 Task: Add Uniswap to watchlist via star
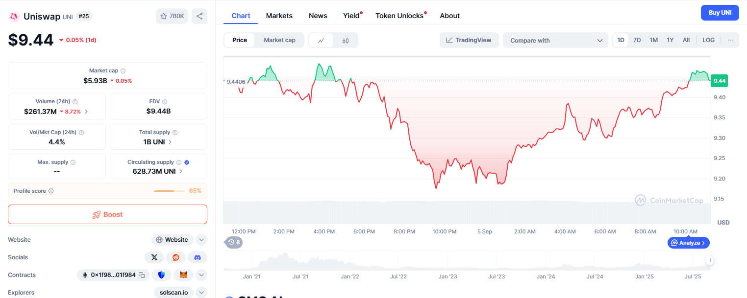click(x=172, y=16)
